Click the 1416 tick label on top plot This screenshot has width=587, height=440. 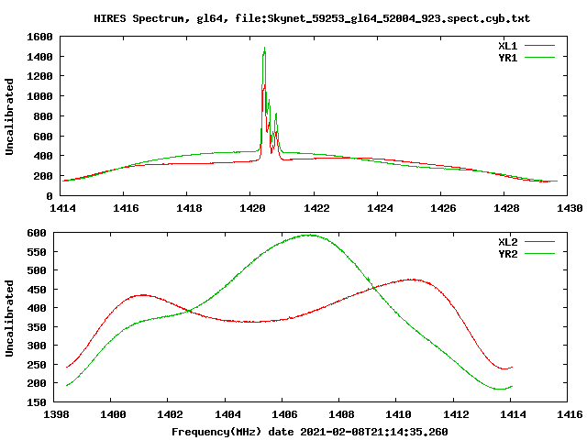tap(126, 208)
